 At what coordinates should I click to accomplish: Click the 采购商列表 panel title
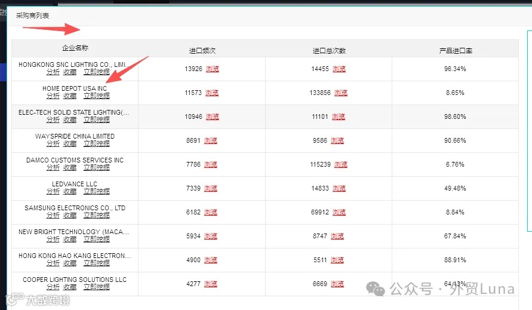pyautogui.click(x=33, y=16)
